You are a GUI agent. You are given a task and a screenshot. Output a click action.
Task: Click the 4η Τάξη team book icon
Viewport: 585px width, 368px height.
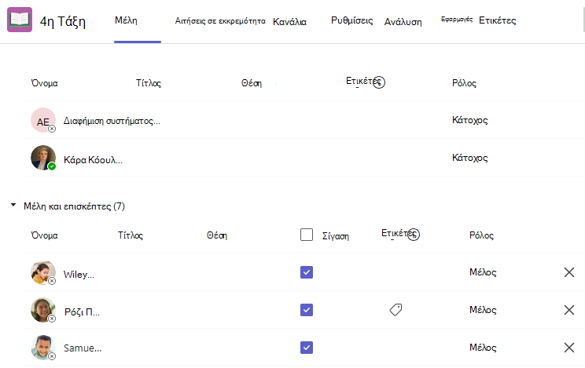[20, 20]
